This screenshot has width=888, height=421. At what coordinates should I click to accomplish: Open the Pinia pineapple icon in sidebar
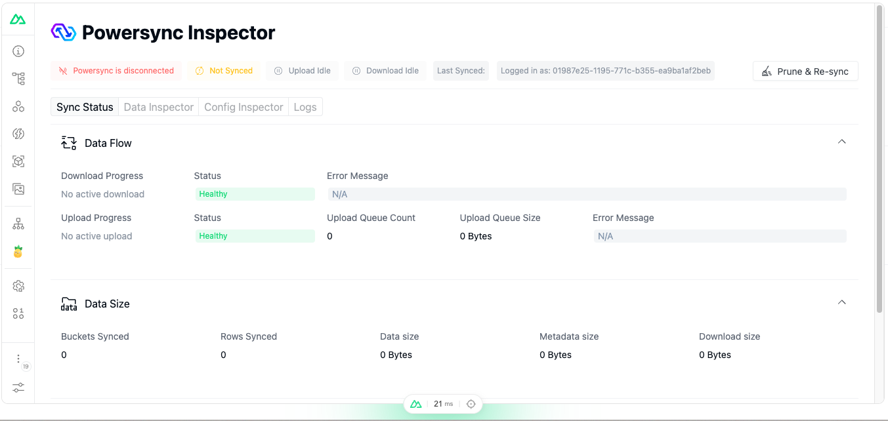click(18, 252)
